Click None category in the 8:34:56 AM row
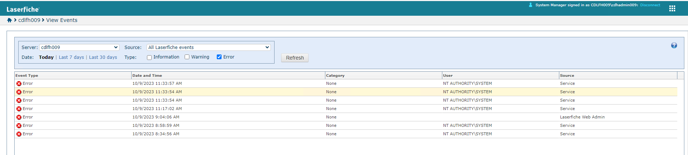This screenshot has width=688, height=155. pos(331,134)
